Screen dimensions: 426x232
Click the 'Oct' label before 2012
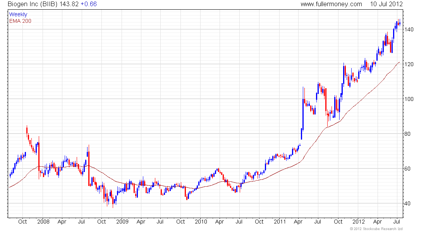[x=338, y=222]
